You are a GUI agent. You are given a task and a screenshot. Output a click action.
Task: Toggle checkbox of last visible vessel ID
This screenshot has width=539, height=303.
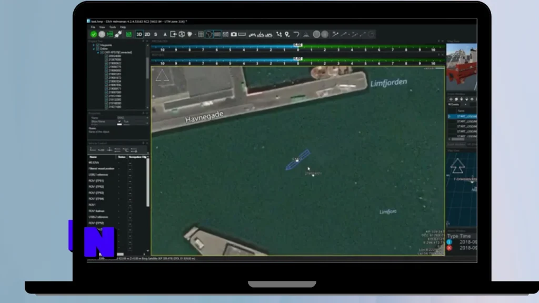click(x=106, y=107)
